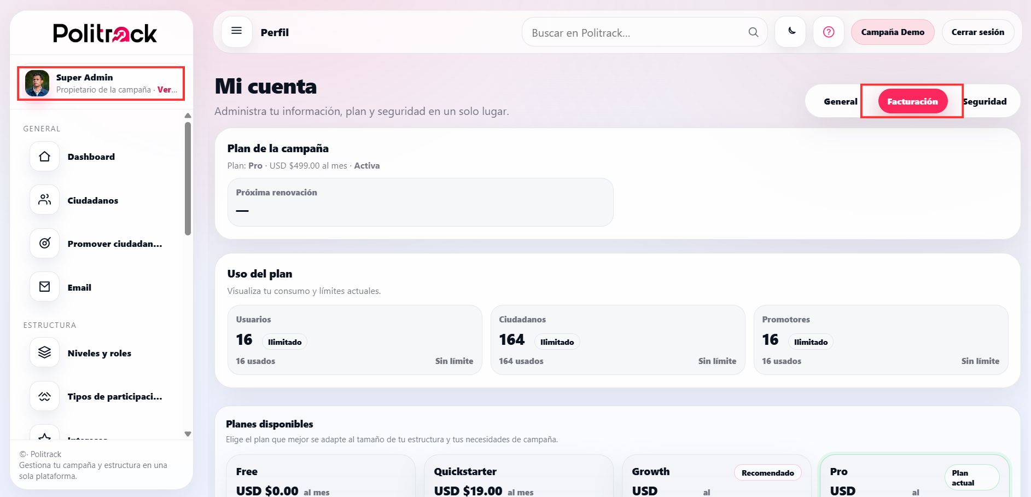
Task: Toggle dark mode with the moon icon
Action: 790,32
